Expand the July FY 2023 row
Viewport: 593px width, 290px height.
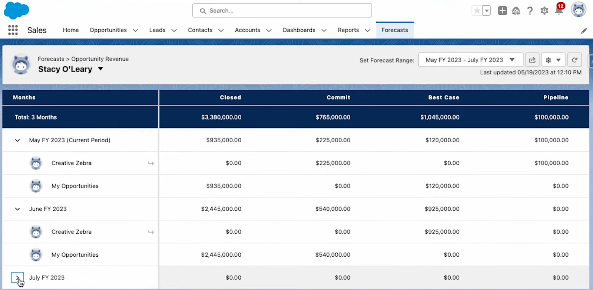17,277
